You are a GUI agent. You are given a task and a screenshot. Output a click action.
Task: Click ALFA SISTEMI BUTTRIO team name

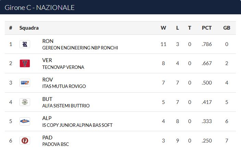(66, 106)
